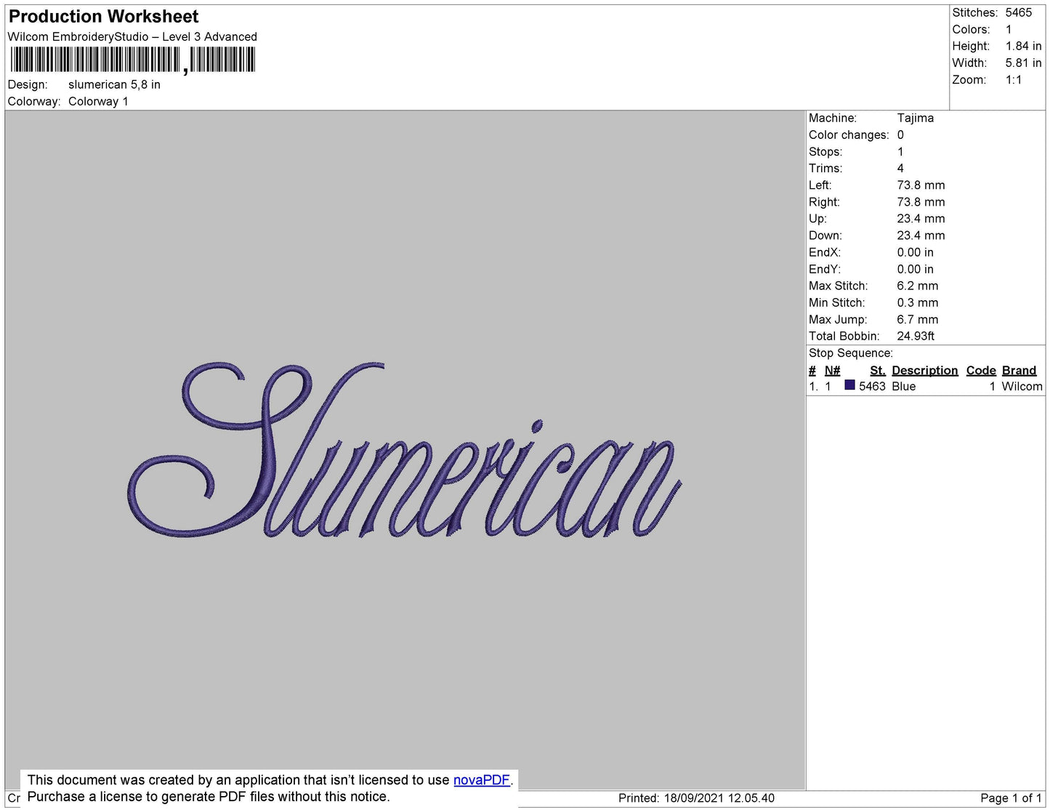Select the Max Jump value '6.7 mm'
The width and height of the screenshot is (1050, 812).
(917, 319)
